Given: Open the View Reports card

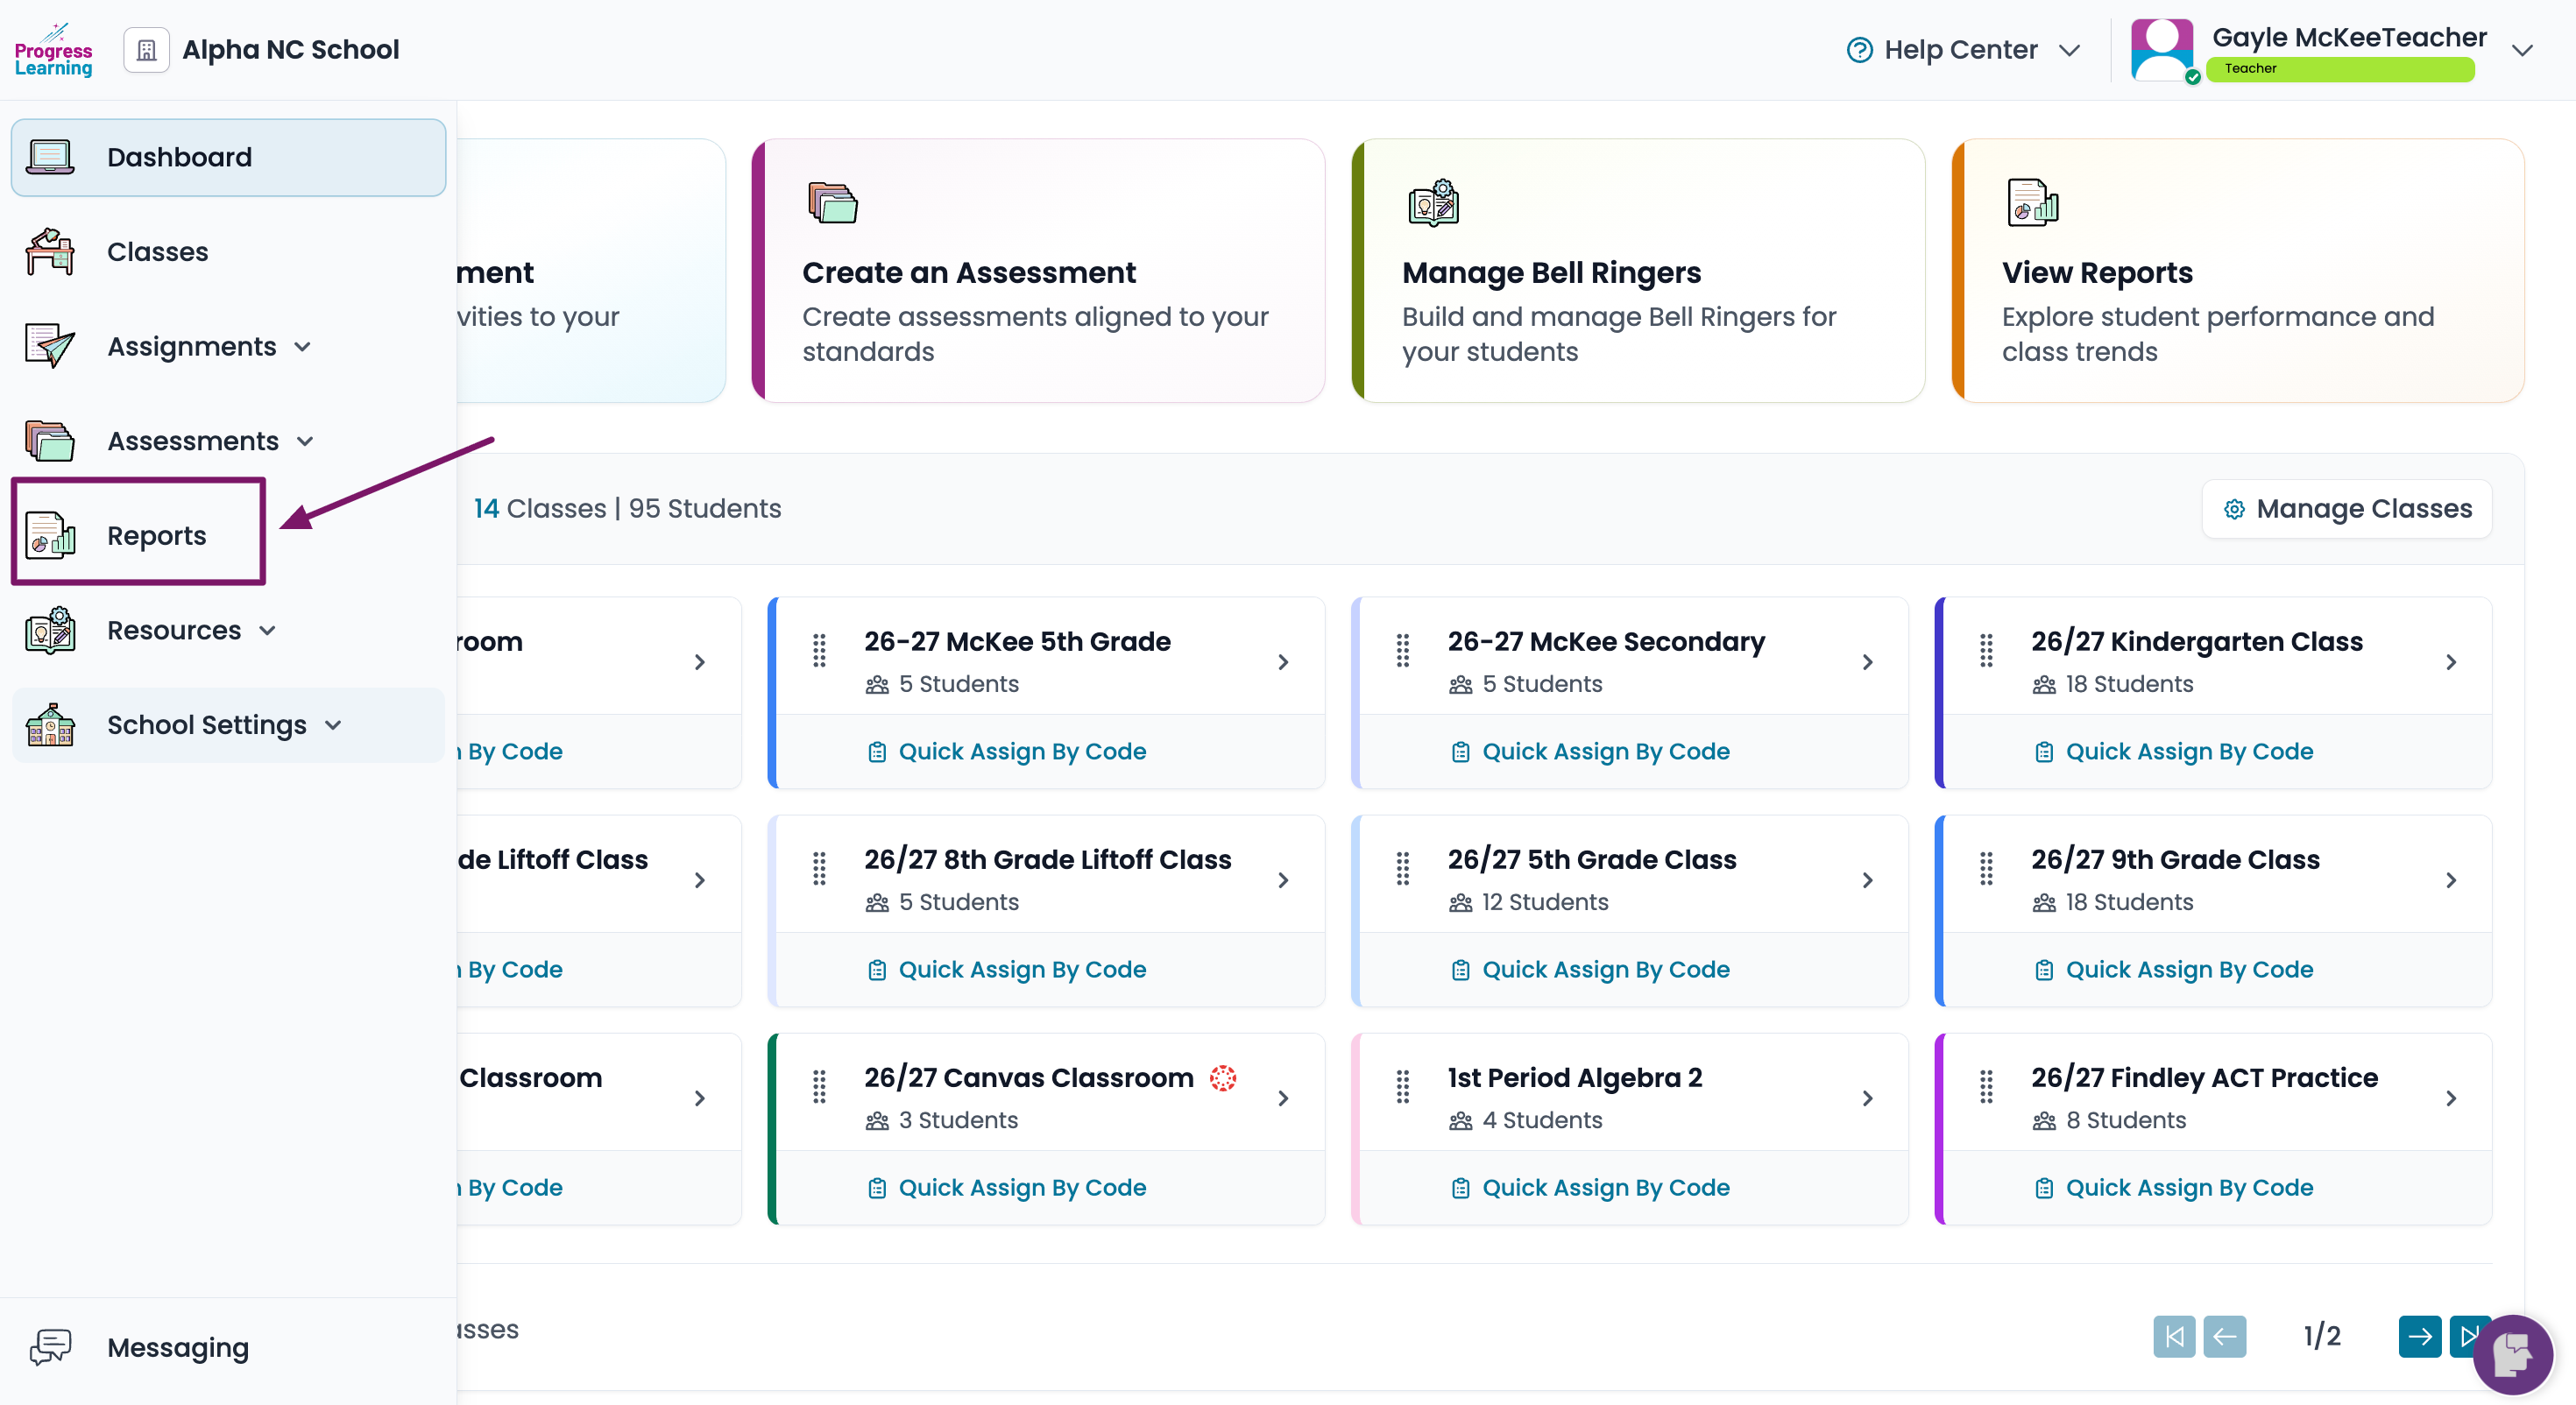Looking at the screenshot, I should [2238, 271].
